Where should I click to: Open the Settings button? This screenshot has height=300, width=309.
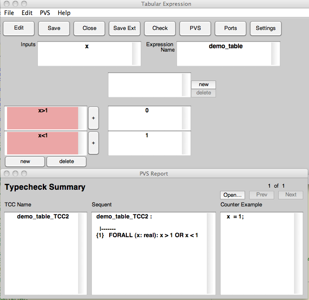[x=265, y=28]
